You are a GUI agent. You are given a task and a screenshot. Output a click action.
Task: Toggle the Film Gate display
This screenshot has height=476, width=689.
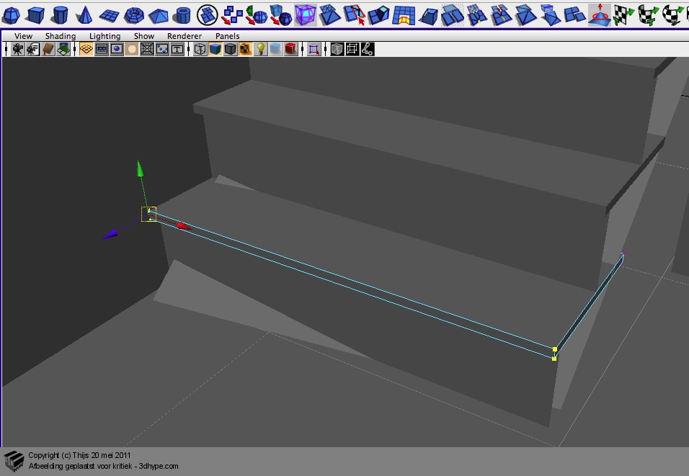tap(102, 49)
